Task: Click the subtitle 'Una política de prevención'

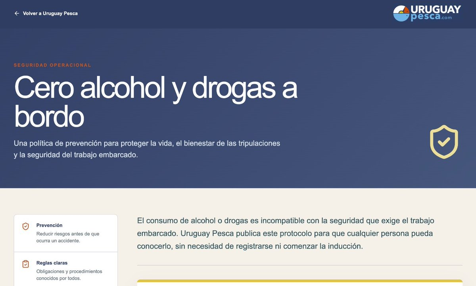Action: (x=147, y=149)
